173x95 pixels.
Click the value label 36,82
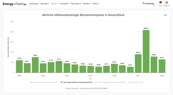tap(122, 64)
